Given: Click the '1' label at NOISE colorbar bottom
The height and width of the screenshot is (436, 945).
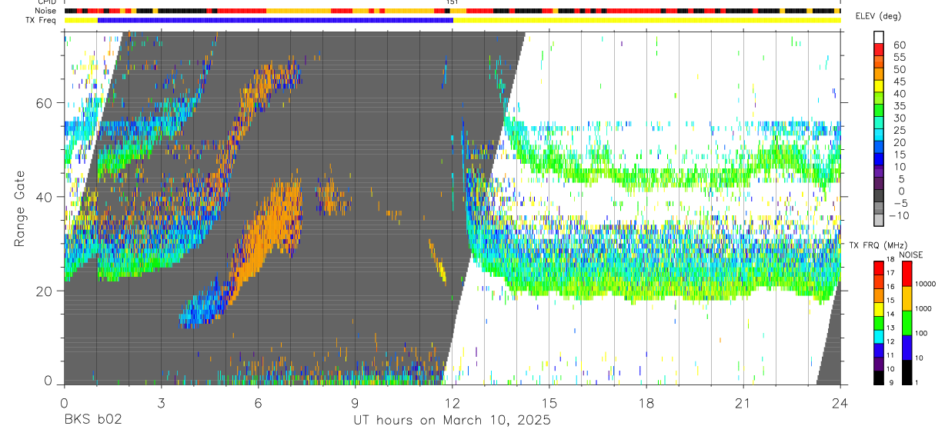Looking at the screenshot, I should tap(917, 382).
